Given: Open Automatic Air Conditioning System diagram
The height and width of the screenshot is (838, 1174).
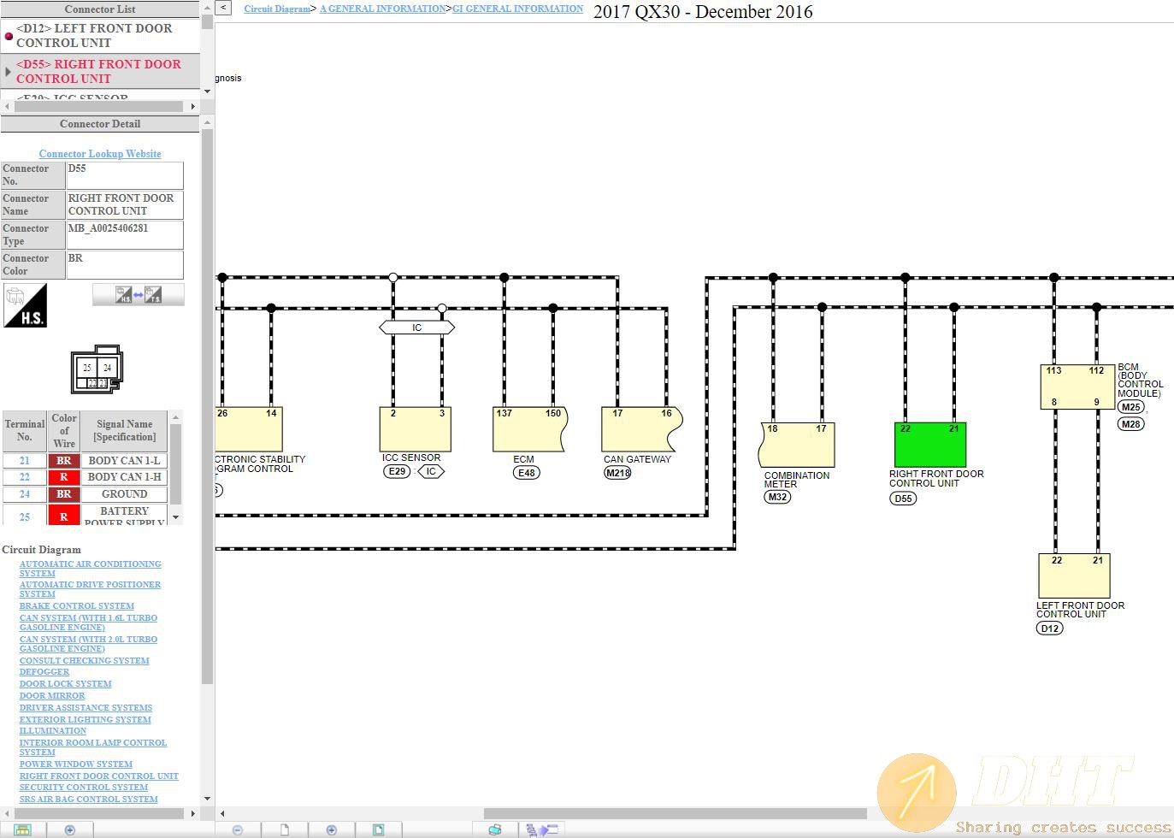Looking at the screenshot, I should (x=90, y=569).
